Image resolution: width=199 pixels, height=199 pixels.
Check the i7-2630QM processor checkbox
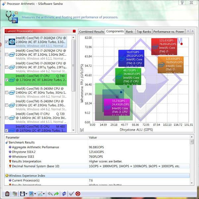pyautogui.click(x=7, y=67)
